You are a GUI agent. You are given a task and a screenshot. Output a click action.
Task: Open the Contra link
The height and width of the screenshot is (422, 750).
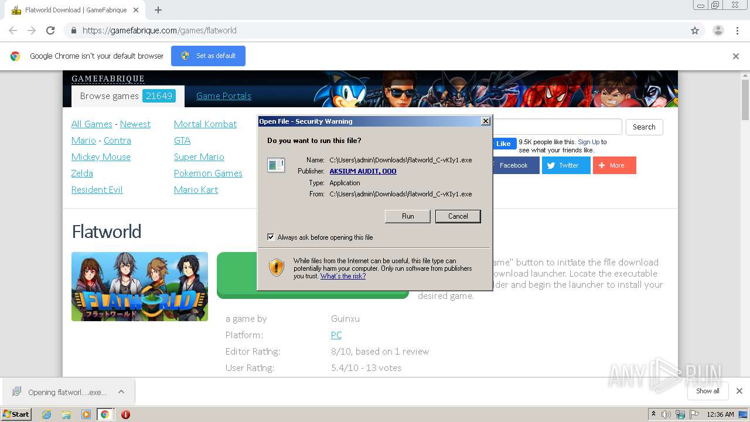(x=117, y=141)
